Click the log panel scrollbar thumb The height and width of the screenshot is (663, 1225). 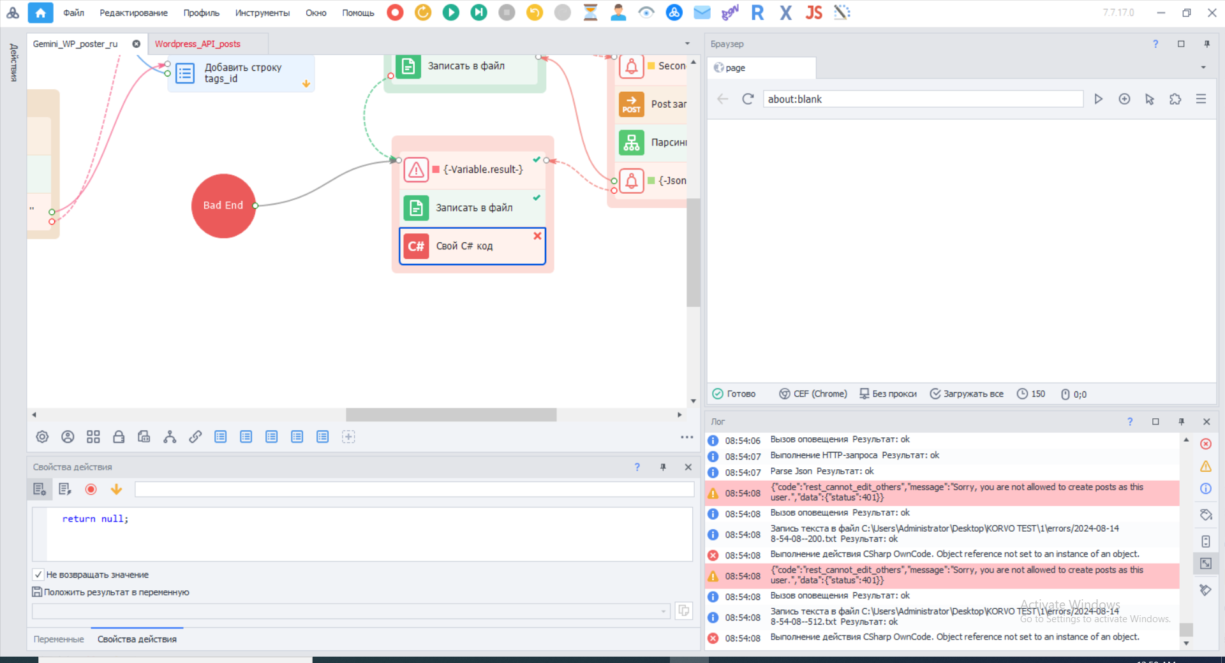(x=1185, y=629)
